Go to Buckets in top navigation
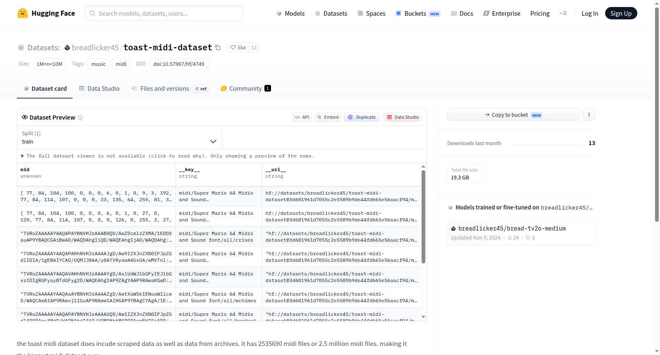Image resolution: width=660 pixels, height=355 pixels. click(418, 13)
